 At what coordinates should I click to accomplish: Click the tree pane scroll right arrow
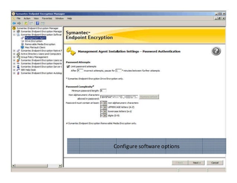click(60, 166)
